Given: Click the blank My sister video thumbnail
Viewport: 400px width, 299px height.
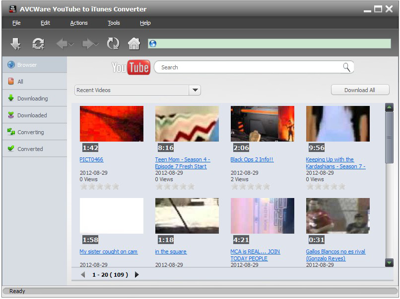Looking at the screenshot, I should click(112, 216).
